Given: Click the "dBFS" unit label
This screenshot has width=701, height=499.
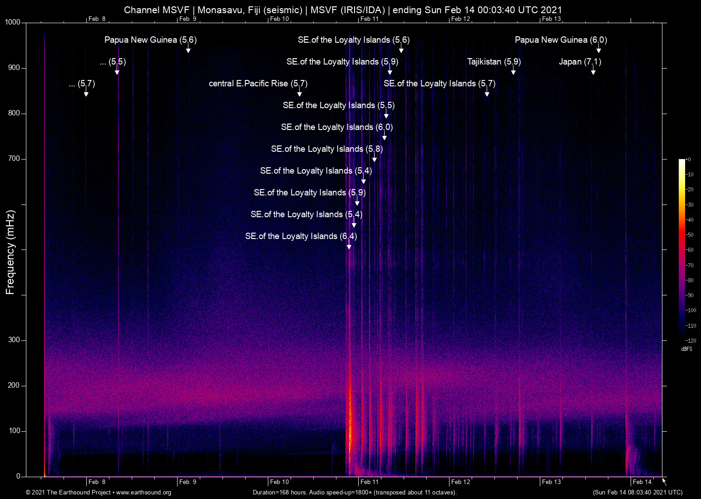Looking at the screenshot, I should coord(686,349).
